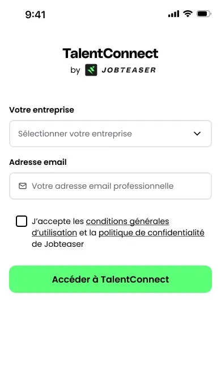221x369 pixels.
Task: Click the J'accepte les consent text
Action: coord(58,221)
